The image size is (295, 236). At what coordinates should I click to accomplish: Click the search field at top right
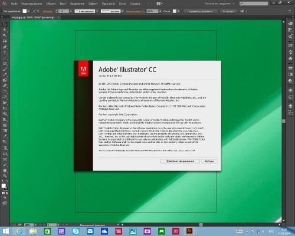[254, 4]
